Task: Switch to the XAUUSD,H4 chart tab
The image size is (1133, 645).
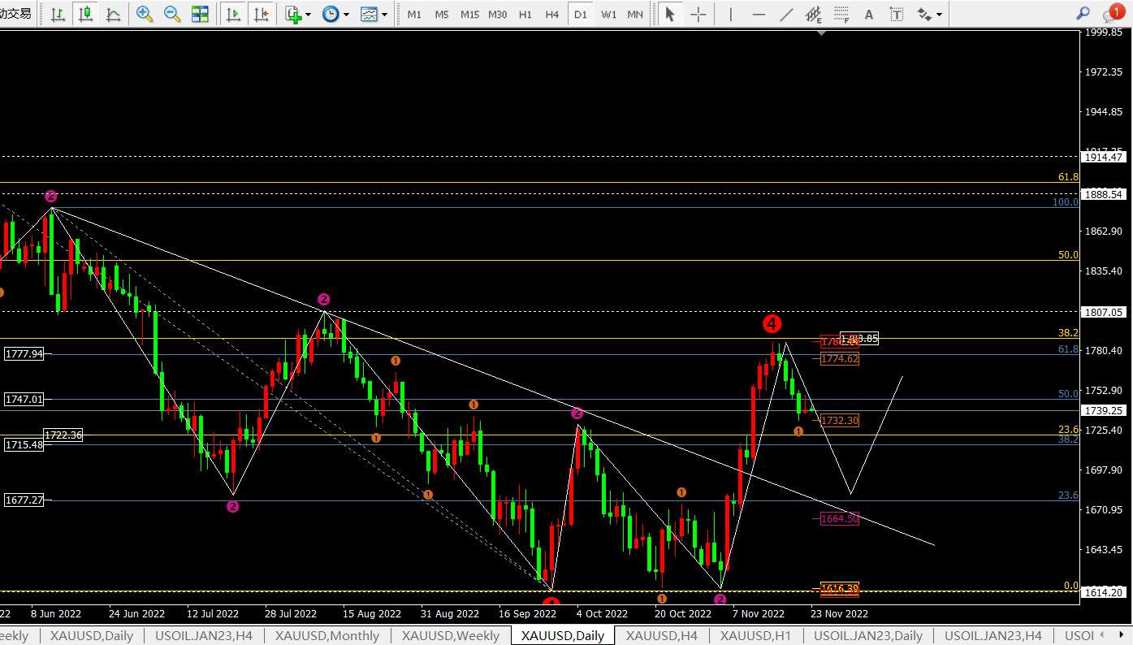Action: pyautogui.click(x=662, y=636)
